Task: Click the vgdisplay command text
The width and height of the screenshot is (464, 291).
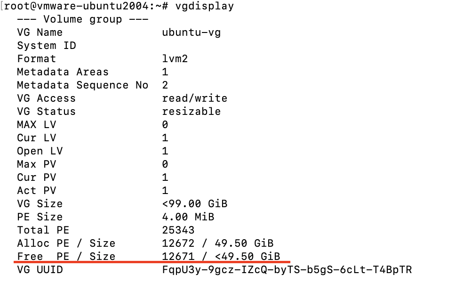Action: 204,6
